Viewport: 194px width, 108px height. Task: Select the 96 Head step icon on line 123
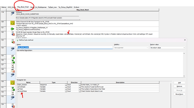click(13, 41)
